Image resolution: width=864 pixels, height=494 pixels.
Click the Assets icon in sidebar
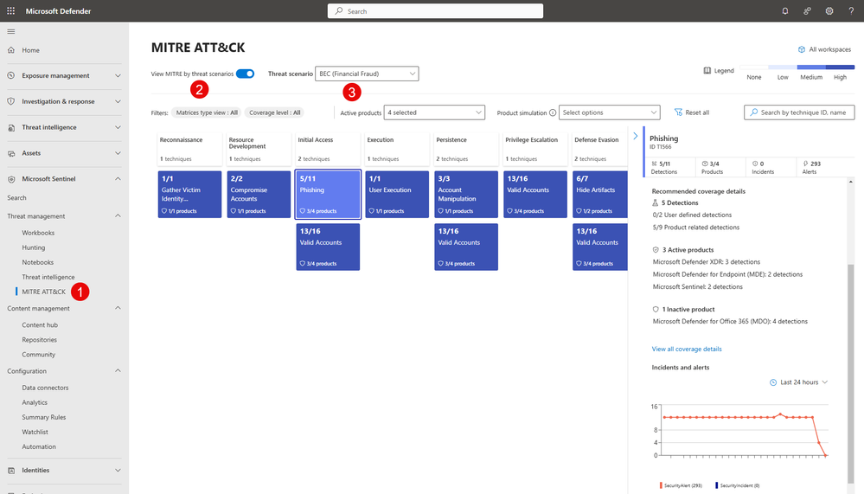pos(11,153)
